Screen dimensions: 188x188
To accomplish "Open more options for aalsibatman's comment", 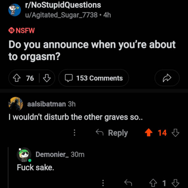I will (75, 133).
